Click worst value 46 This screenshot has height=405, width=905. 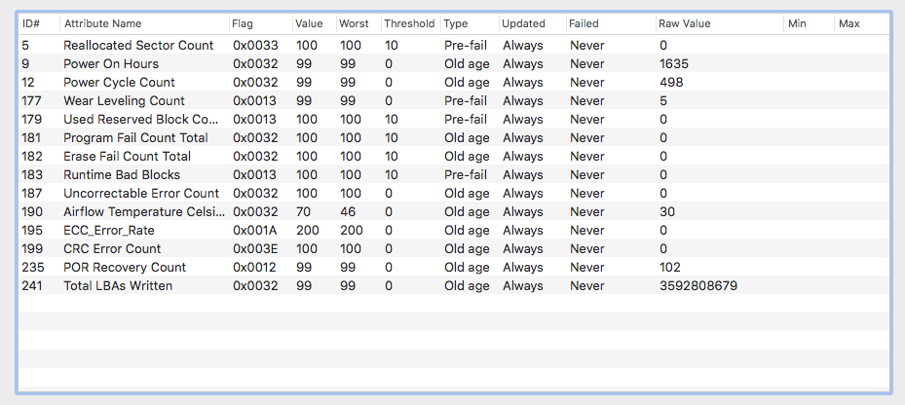point(348,211)
